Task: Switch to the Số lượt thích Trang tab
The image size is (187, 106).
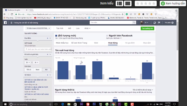Action: click(x=79, y=43)
